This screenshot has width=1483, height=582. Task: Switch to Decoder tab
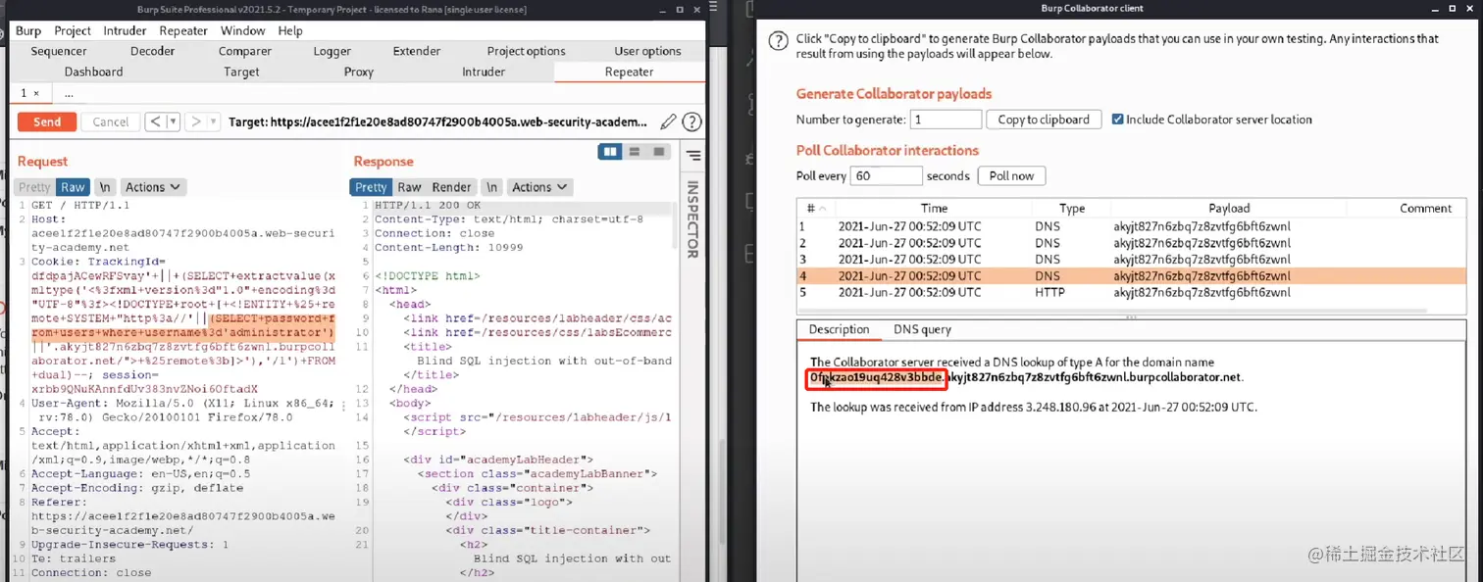pyautogui.click(x=153, y=51)
